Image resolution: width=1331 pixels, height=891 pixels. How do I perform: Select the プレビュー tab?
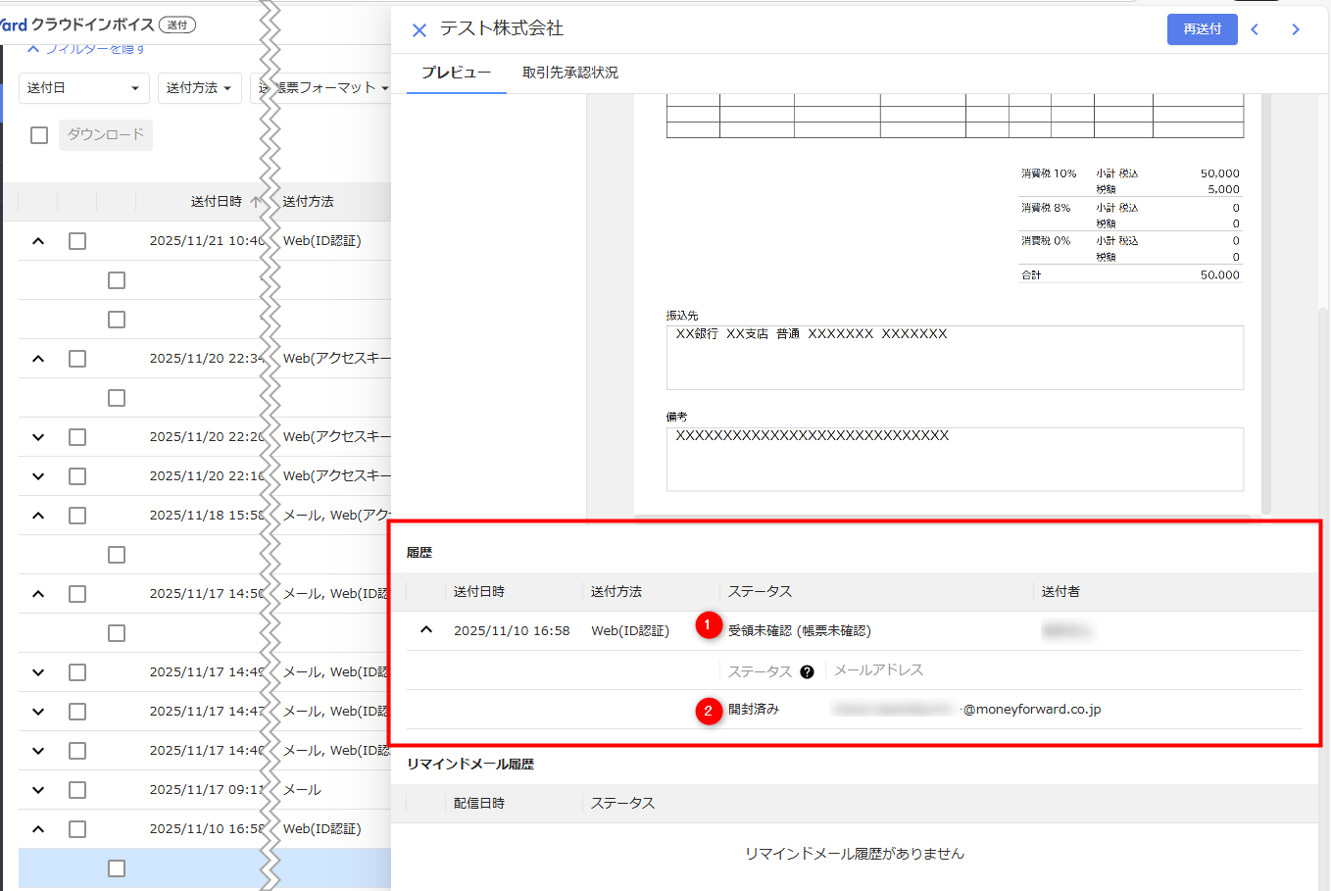(x=456, y=73)
